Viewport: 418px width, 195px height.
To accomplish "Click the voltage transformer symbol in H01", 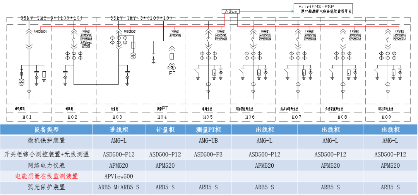I will tap(22, 82).
